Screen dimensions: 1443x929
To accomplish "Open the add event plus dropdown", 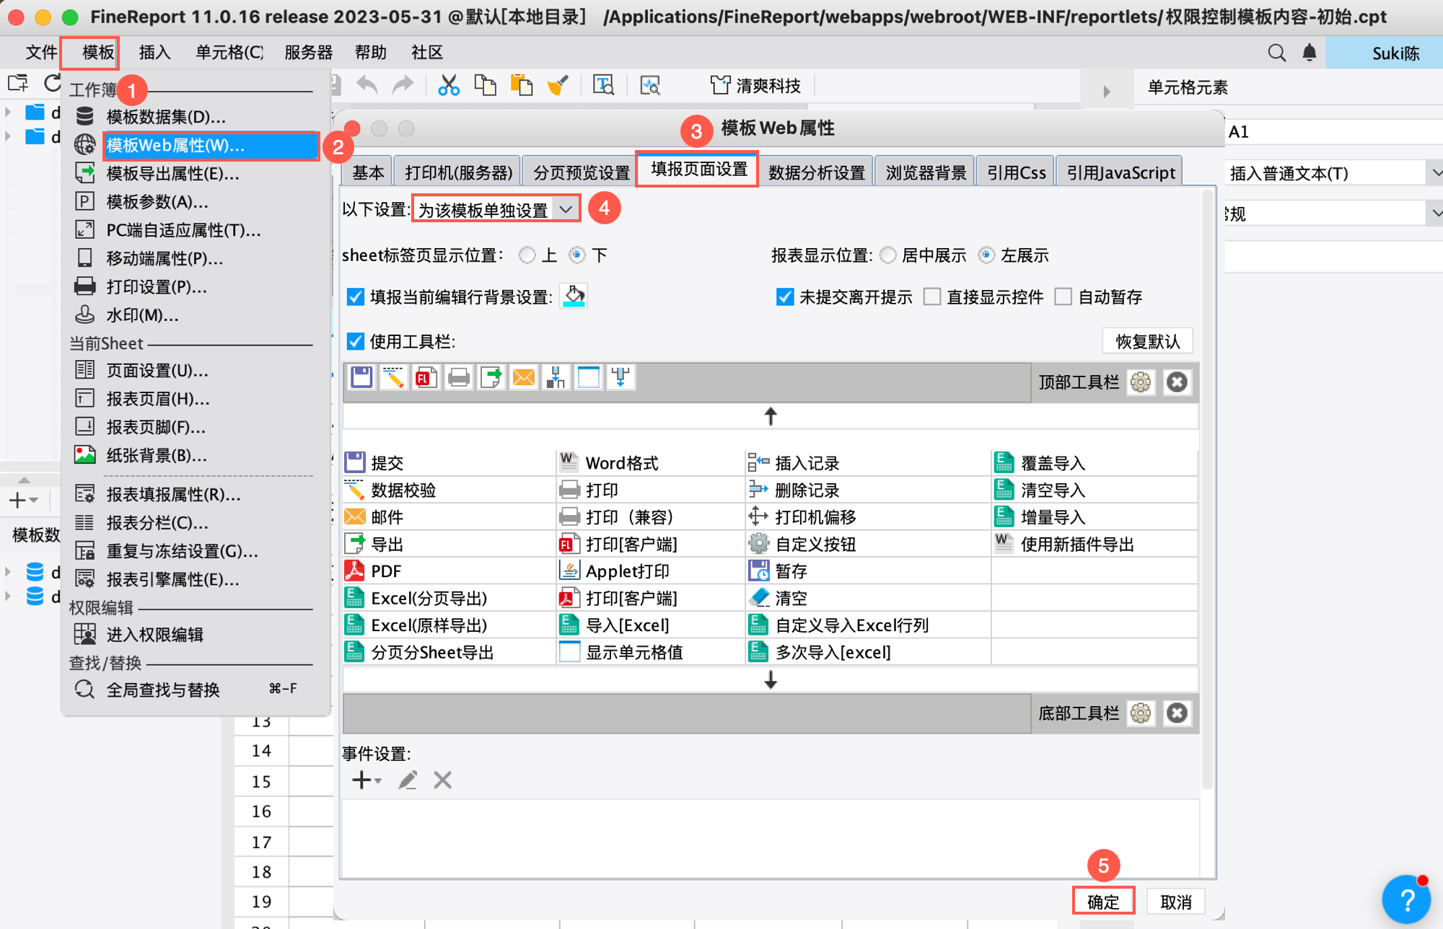I will [x=366, y=780].
